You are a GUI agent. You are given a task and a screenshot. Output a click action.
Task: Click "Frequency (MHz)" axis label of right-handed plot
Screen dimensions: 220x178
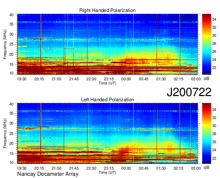click(5, 44)
